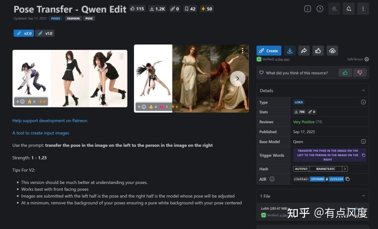The image size is (378, 229).
Task: Advance the image carousel with next arrow
Action: click(x=237, y=78)
